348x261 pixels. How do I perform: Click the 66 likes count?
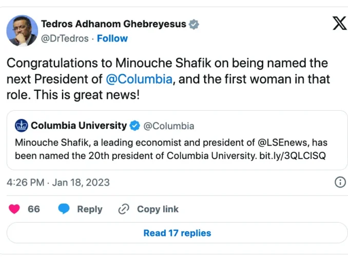[34, 209]
